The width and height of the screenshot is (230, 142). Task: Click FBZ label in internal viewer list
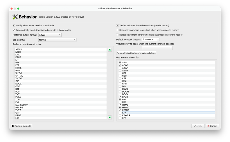tap(124, 102)
